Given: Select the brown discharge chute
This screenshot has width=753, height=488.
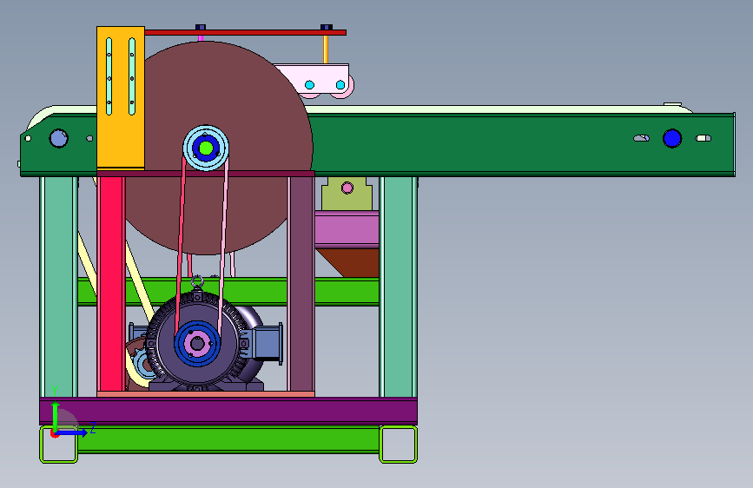Looking at the screenshot, I should coord(355,261).
